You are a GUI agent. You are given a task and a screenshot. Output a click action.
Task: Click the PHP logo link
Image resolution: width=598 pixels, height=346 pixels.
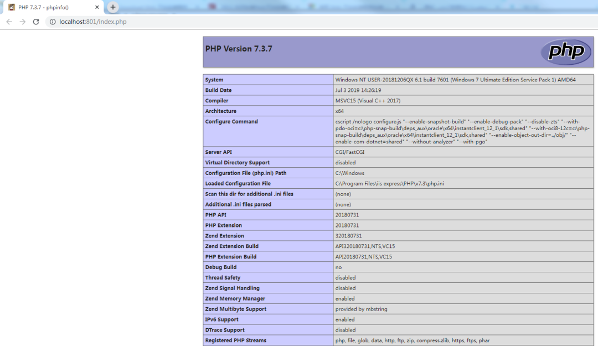tap(566, 51)
